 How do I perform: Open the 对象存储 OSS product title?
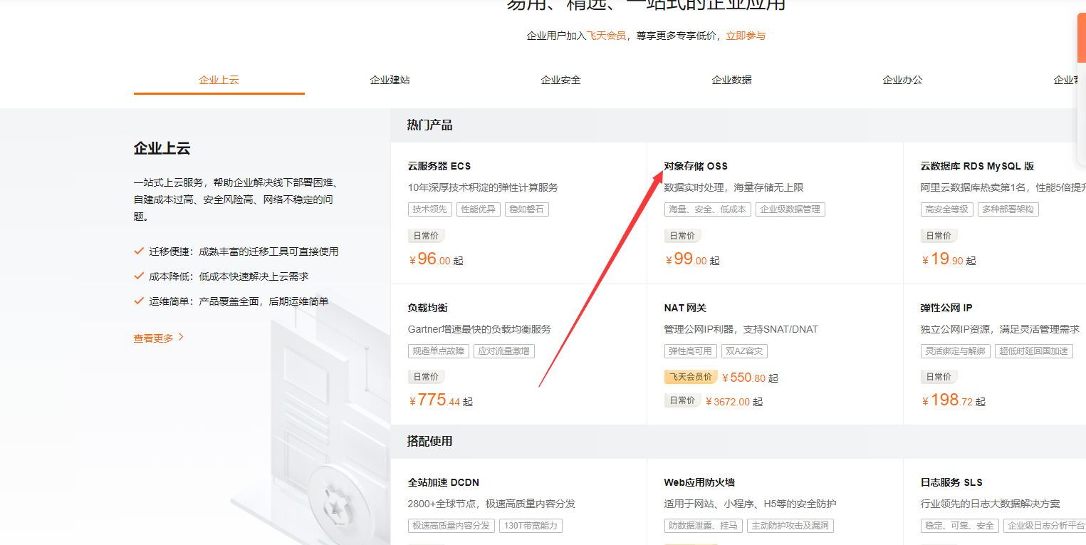[696, 166]
